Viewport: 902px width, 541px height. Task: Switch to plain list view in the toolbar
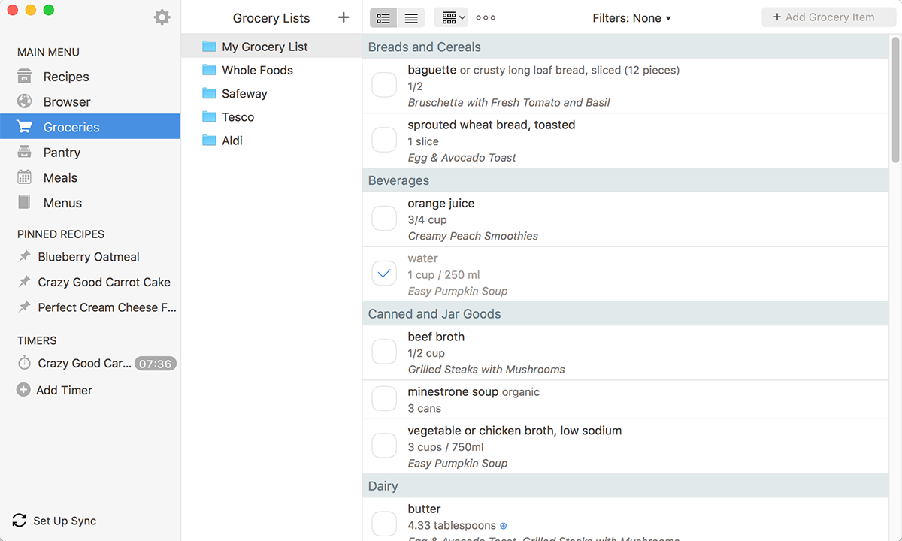410,17
